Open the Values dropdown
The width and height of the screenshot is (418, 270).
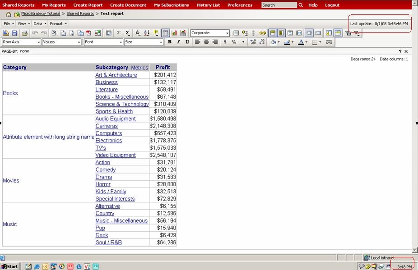[x=61, y=42]
